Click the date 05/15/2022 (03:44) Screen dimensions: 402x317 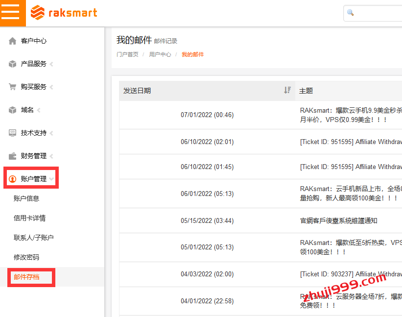(207, 221)
